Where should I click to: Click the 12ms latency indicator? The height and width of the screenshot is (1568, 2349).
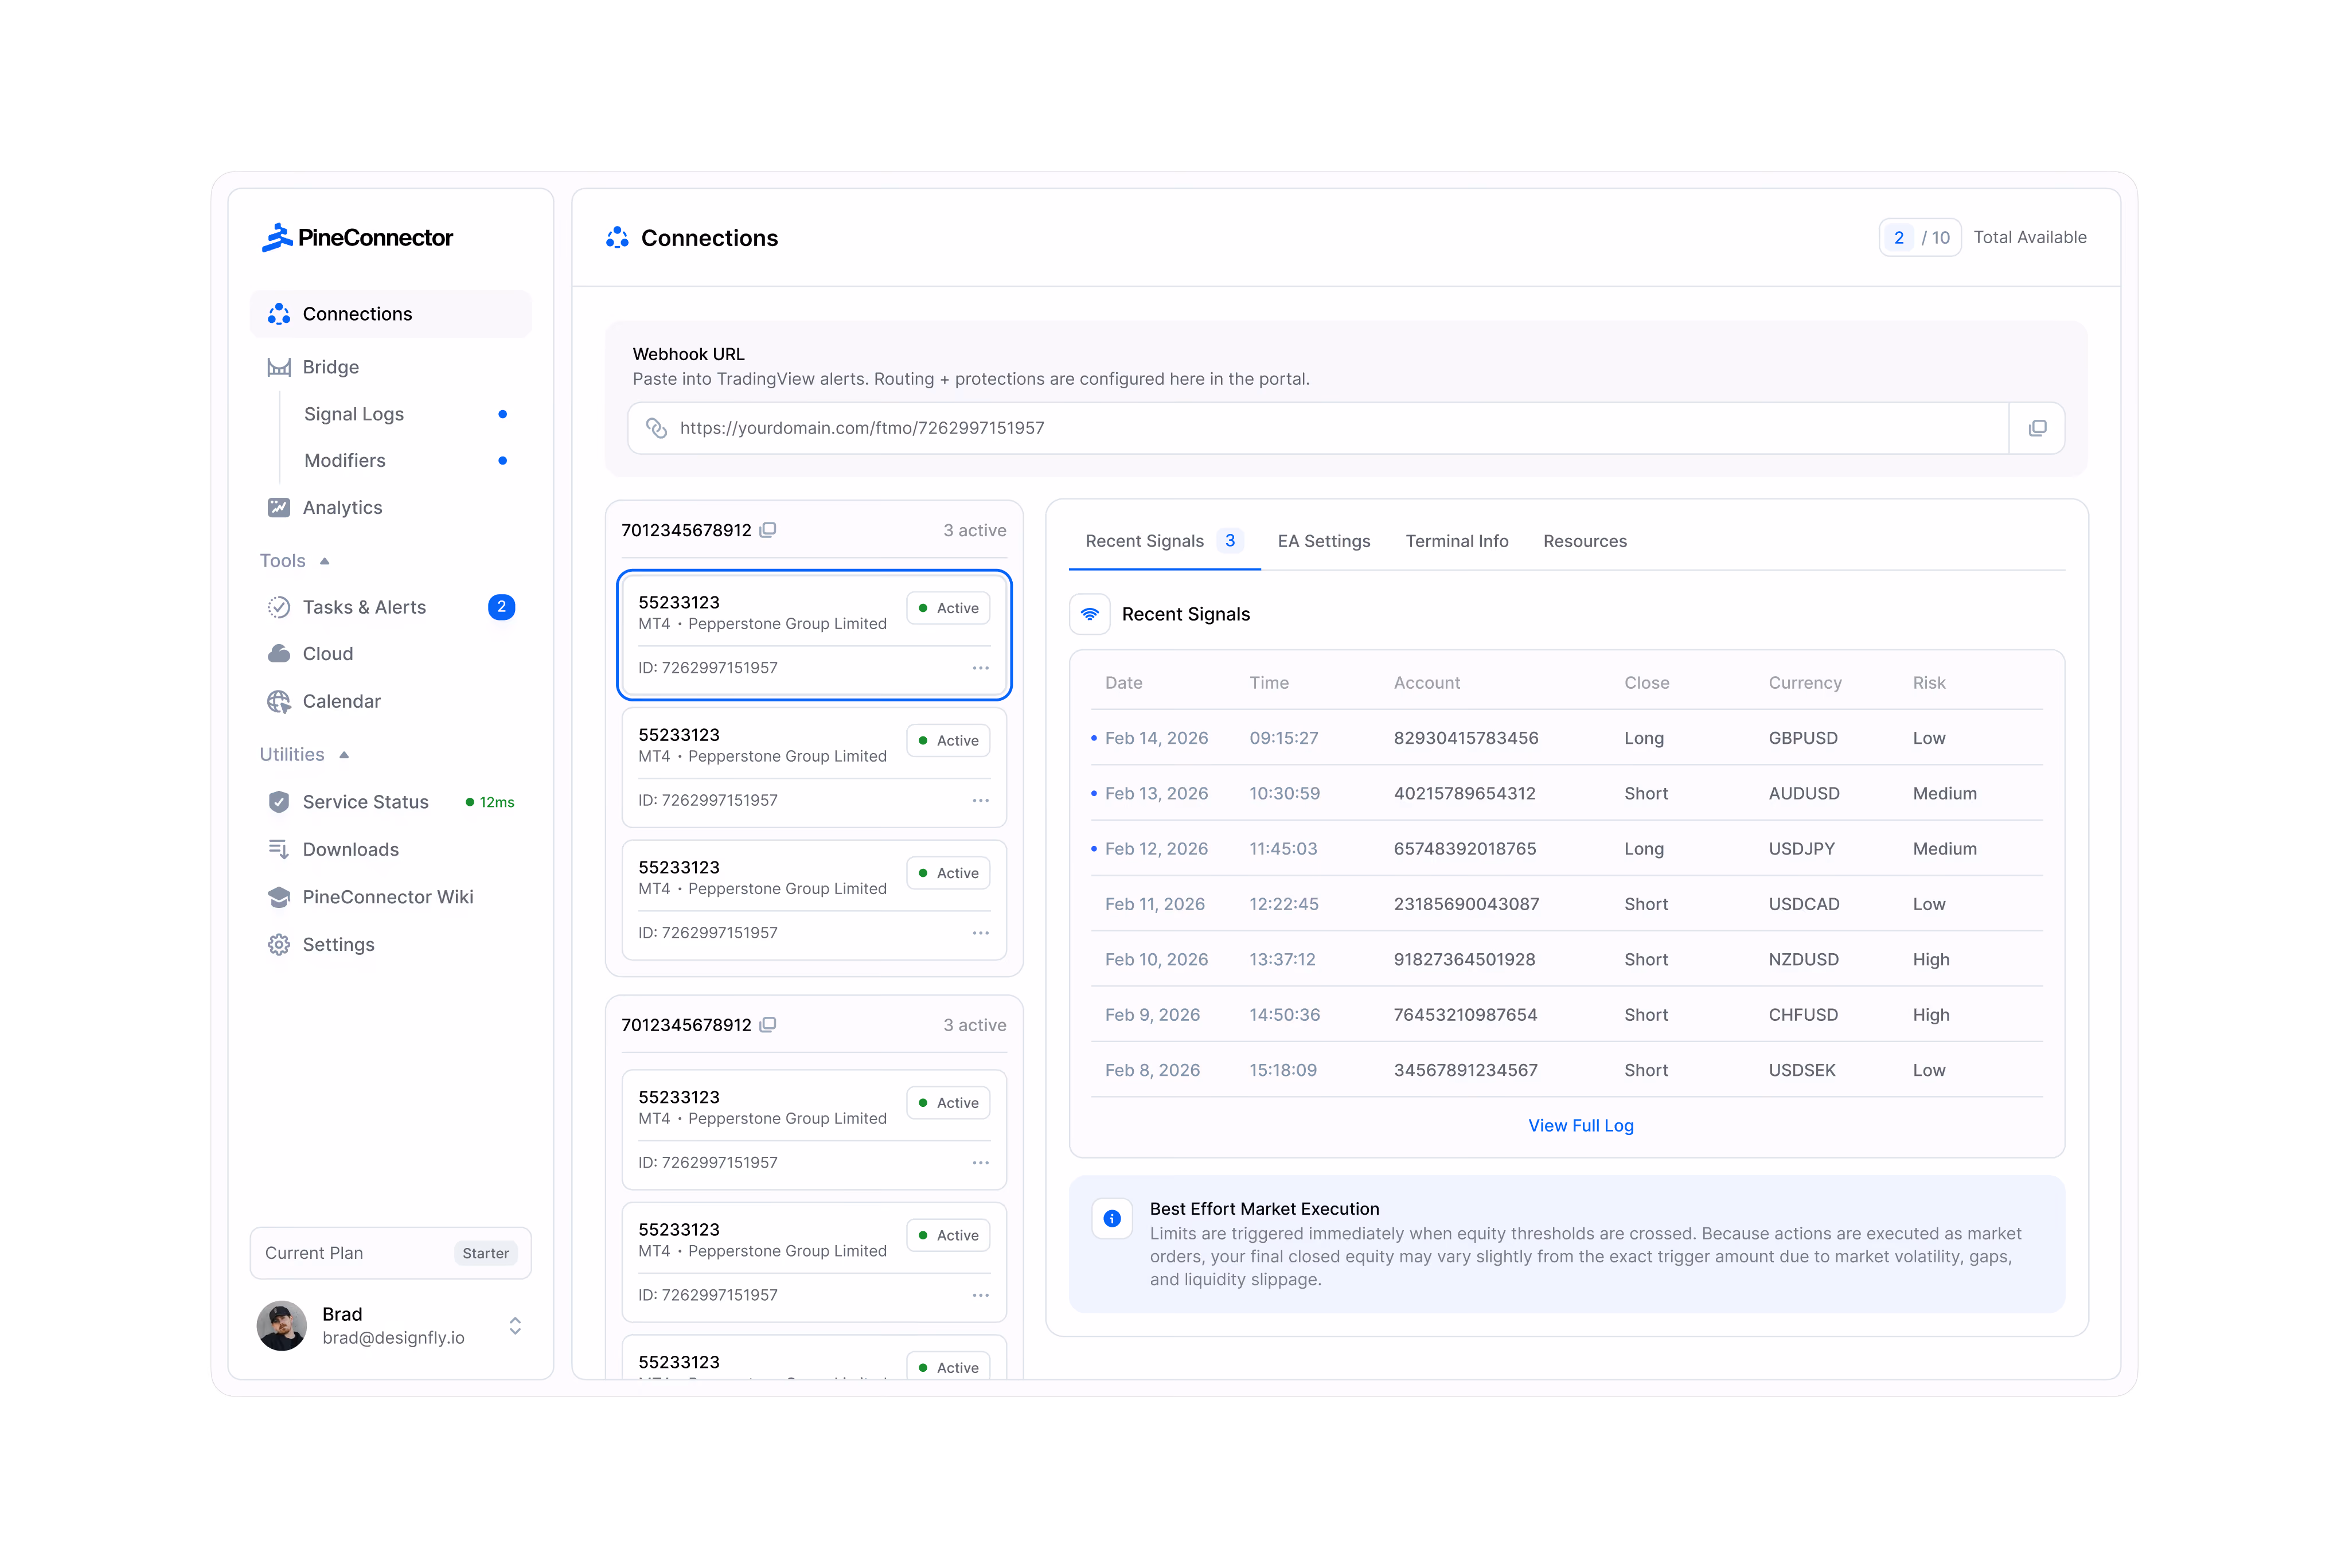[490, 802]
